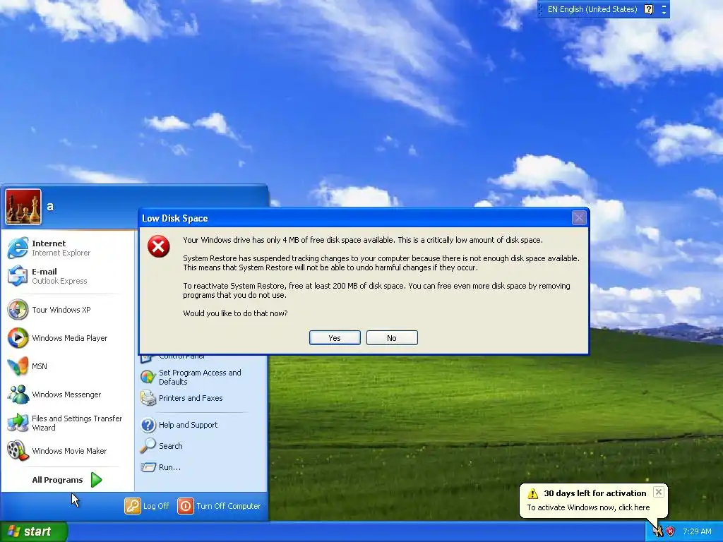Click the All Programs text label
723x542 pixels.
point(57,480)
